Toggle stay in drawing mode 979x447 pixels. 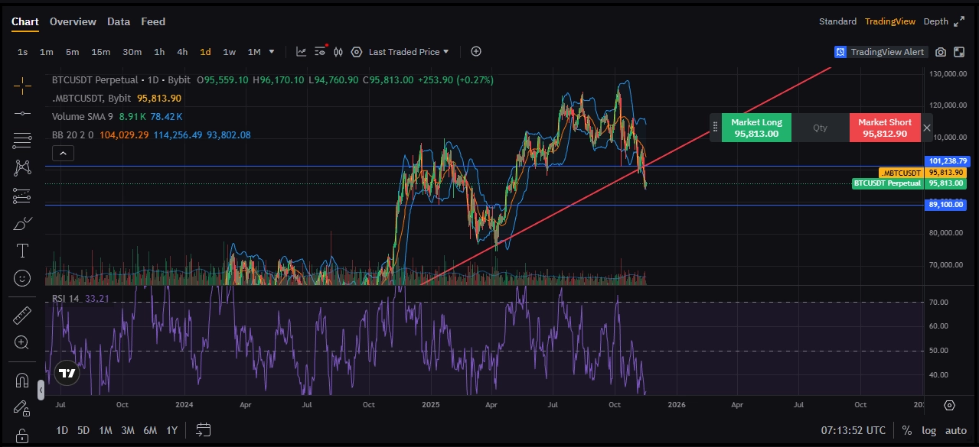pos(22,410)
